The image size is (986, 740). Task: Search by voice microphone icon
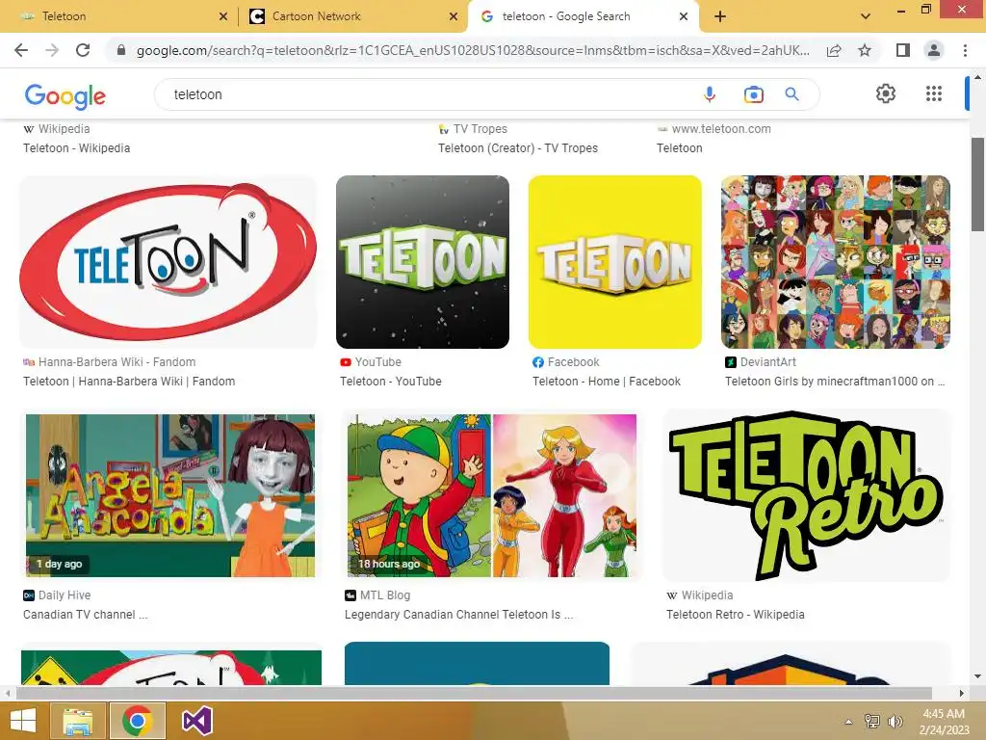click(710, 94)
